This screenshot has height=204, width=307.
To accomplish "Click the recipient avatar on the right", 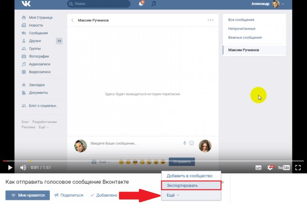I will [205, 146].
